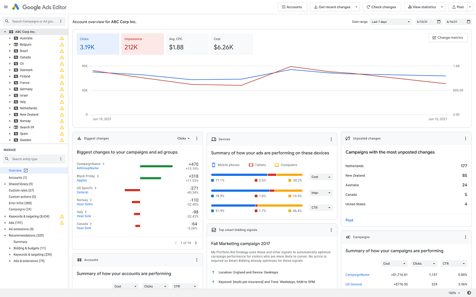Click Accounts in the top toolbar
The width and height of the screenshot is (476, 297).
tap(292, 7)
